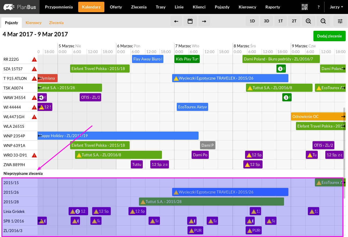Set the view to 2T
Image resolution: width=348 pixels, height=237 pixels.
click(x=294, y=21)
